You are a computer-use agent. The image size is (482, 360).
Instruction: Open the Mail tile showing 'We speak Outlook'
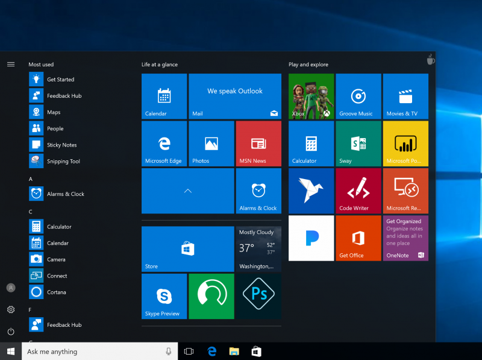pyautogui.click(x=235, y=96)
